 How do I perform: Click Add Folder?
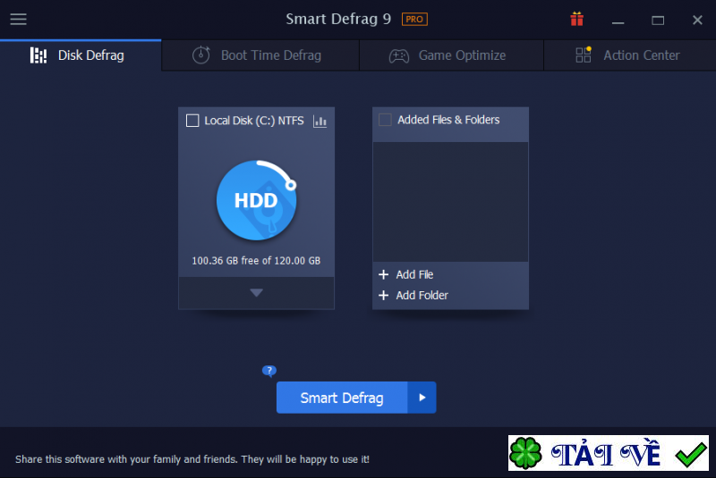pyautogui.click(x=422, y=295)
